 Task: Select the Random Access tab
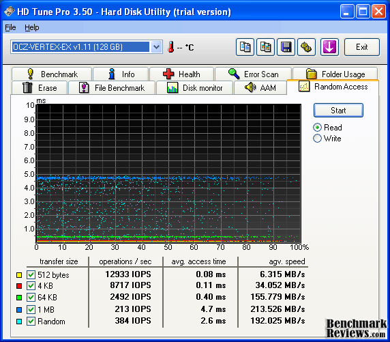[x=333, y=87]
